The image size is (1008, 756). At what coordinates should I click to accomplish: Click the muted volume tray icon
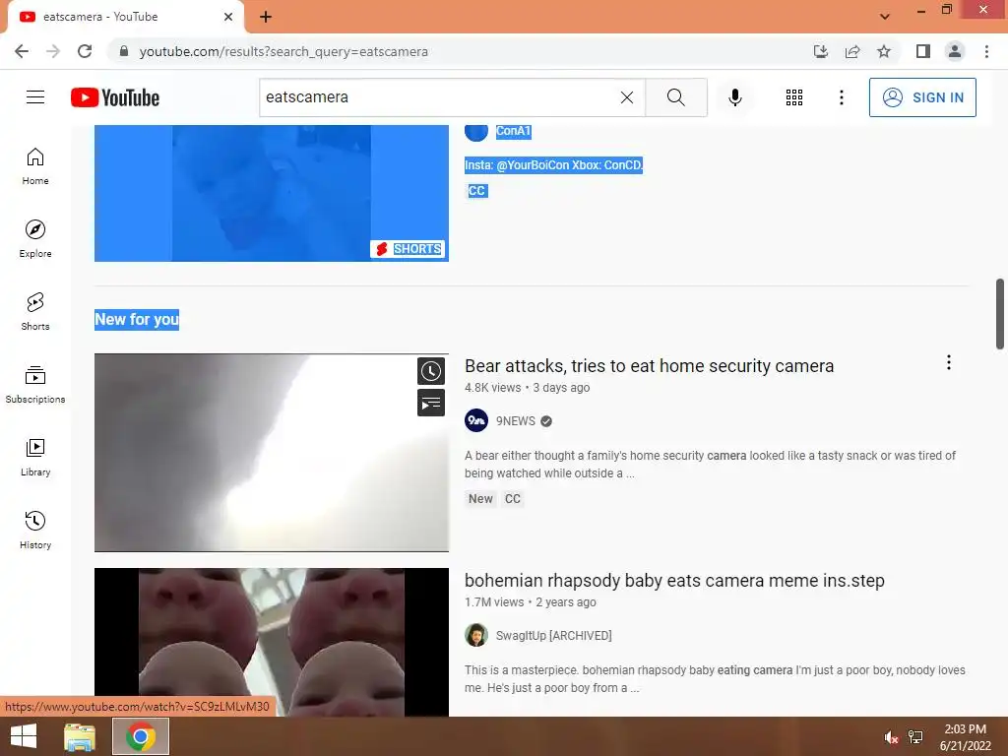click(x=890, y=737)
